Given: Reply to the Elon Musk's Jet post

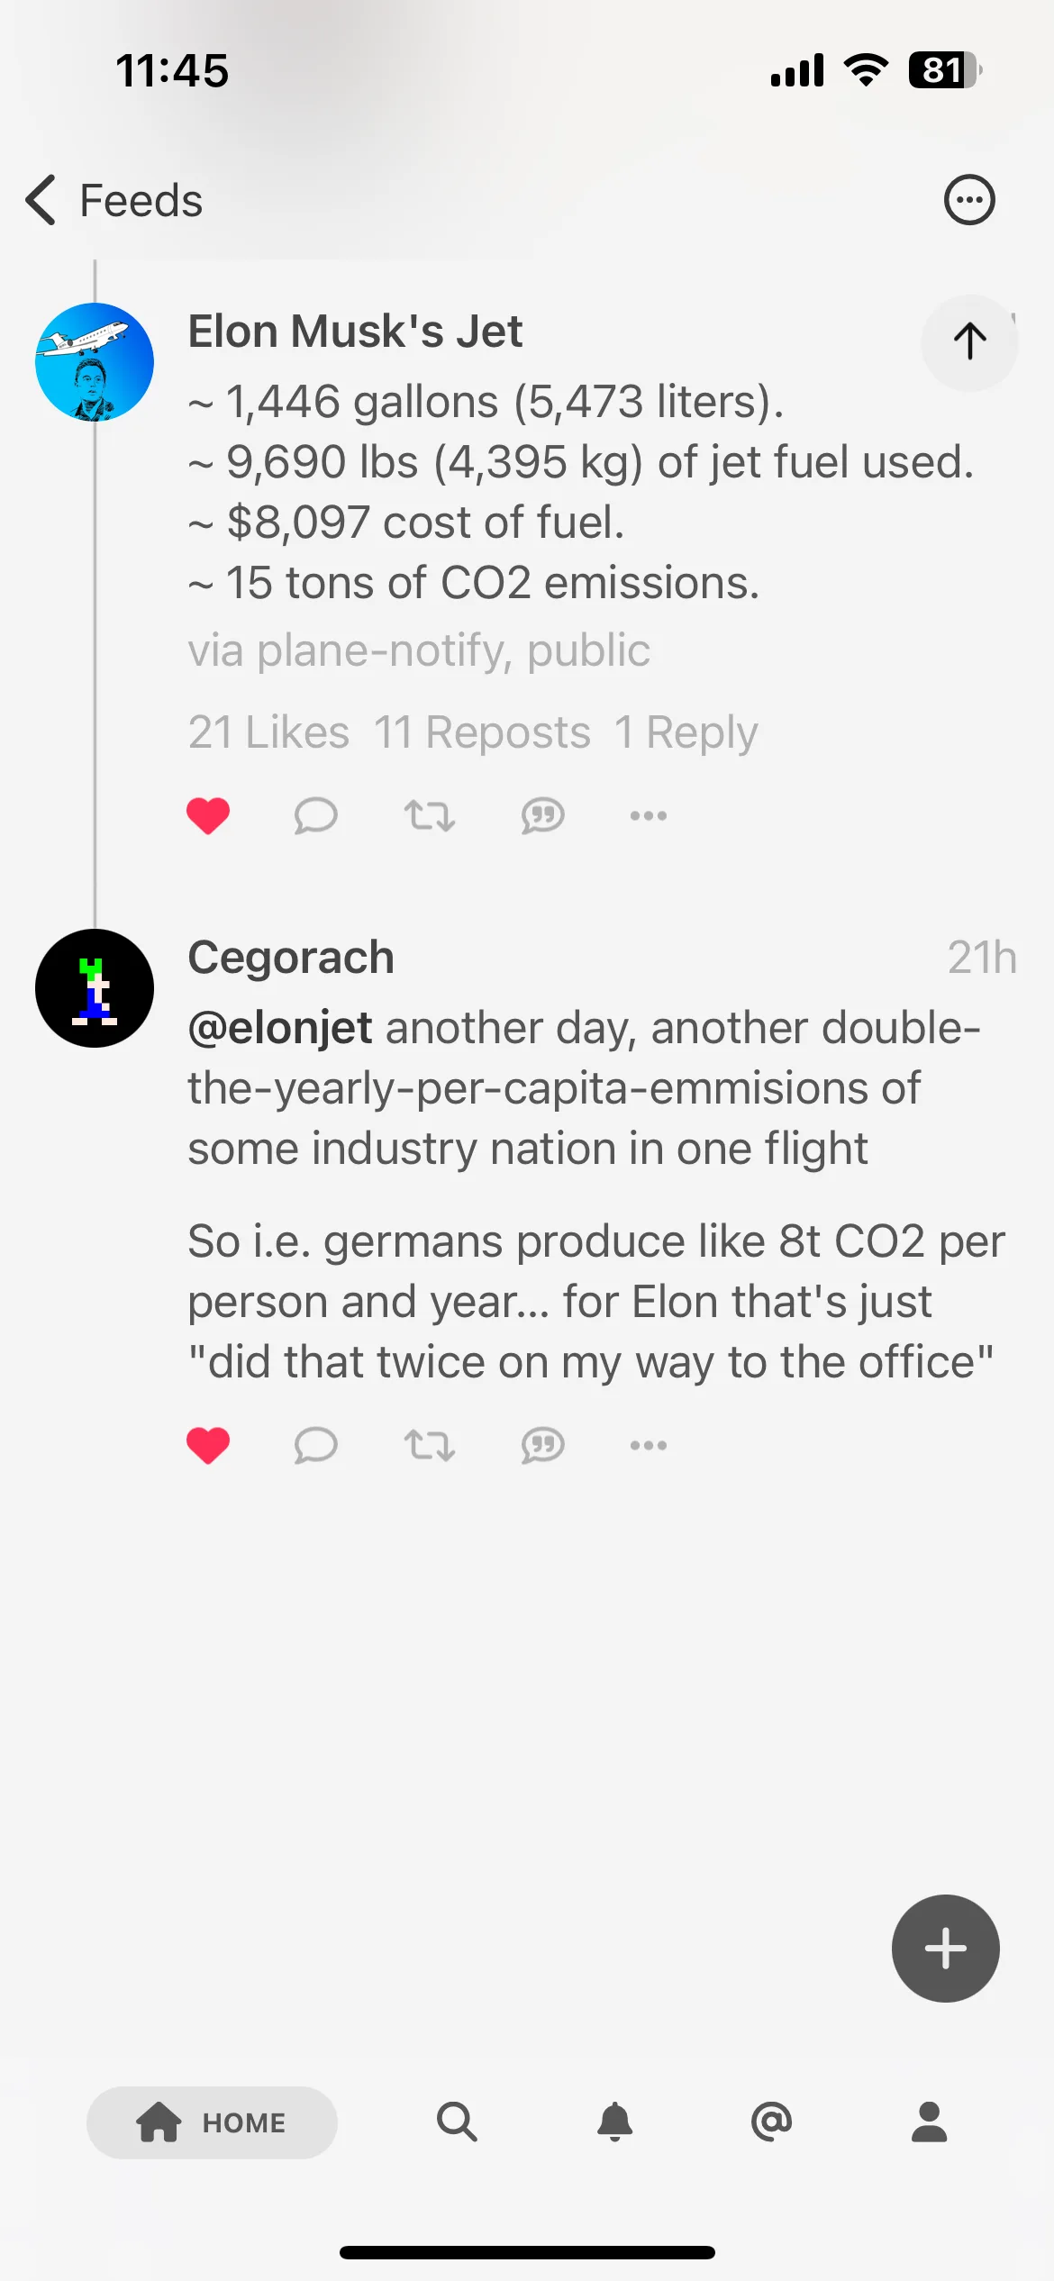Looking at the screenshot, I should [315, 816].
